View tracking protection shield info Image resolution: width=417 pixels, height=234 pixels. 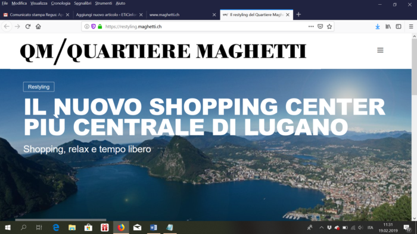coord(94,27)
